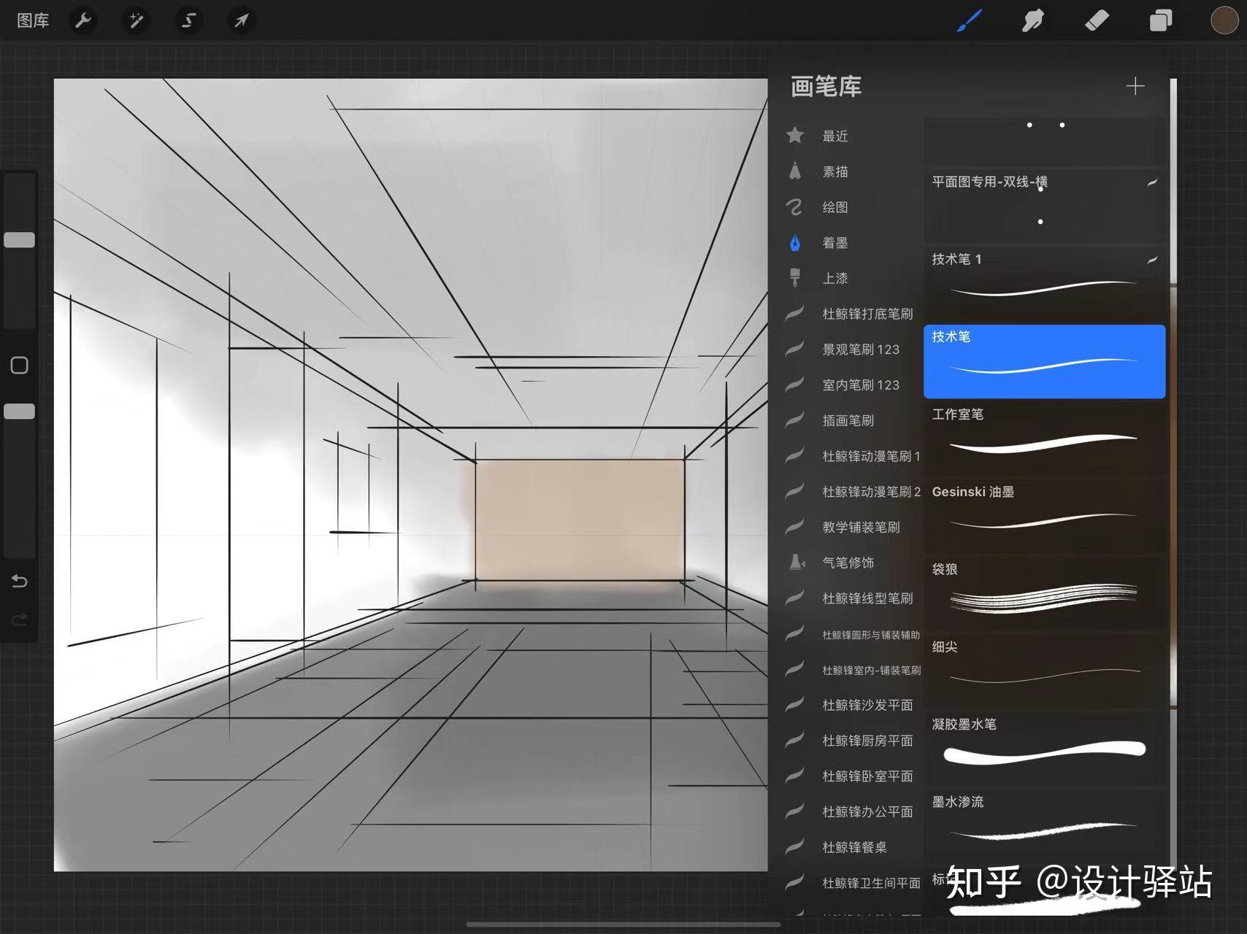Viewport: 1247px width, 934px height.
Task: Open the 素描 sketching brush set
Action: click(852, 171)
